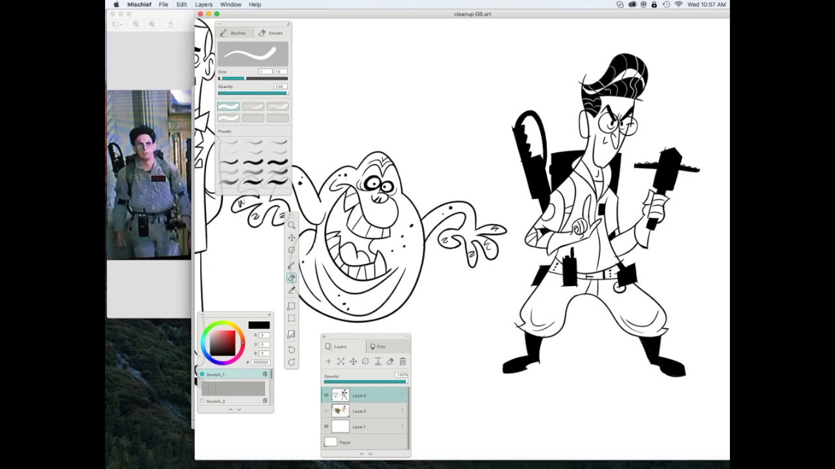Toggle visibility eye of Layer 2
Viewport: 835px width, 469px height.
pyautogui.click(x=327, y=411)
